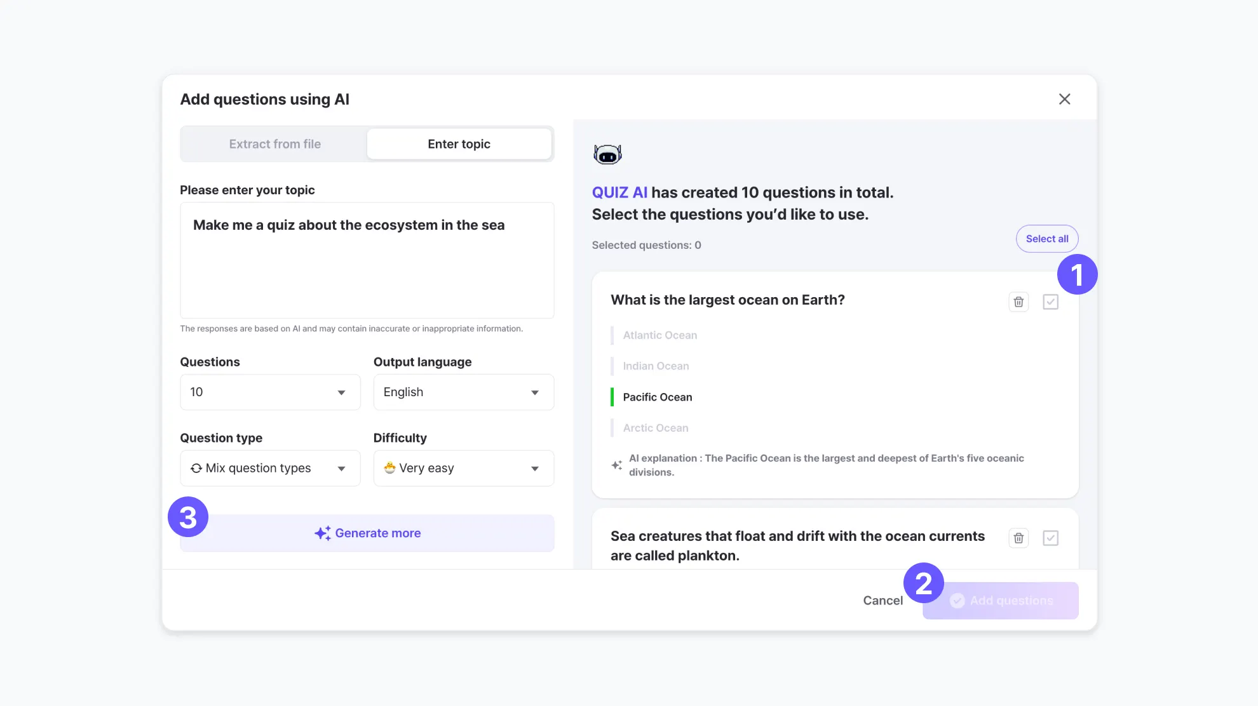Viewport: 1258px width, 706px height.
Task: Delete the plankton question with trash icon
Action: [1018, 538]
